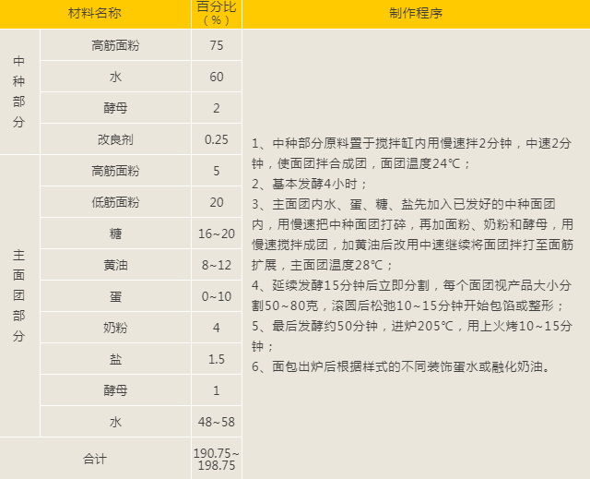
Task: Click the 制作程序 column header
Action: tap(416, 13)
